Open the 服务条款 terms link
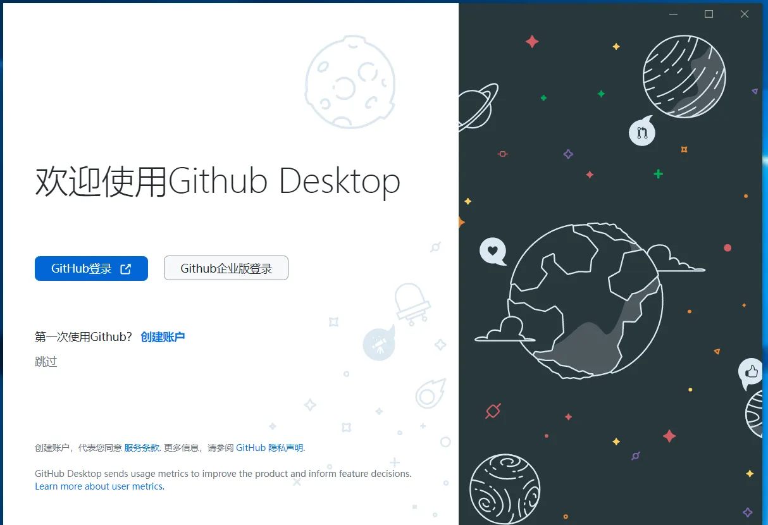The width and height of the screenshot is (768, 525). (x=142, y=448)
